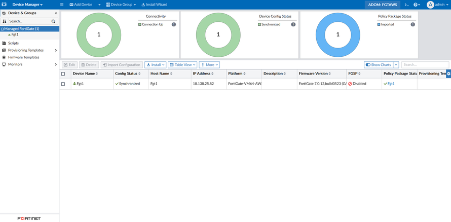
Task: Click the sort icon beside sidebar search
Action: [5, 21]
